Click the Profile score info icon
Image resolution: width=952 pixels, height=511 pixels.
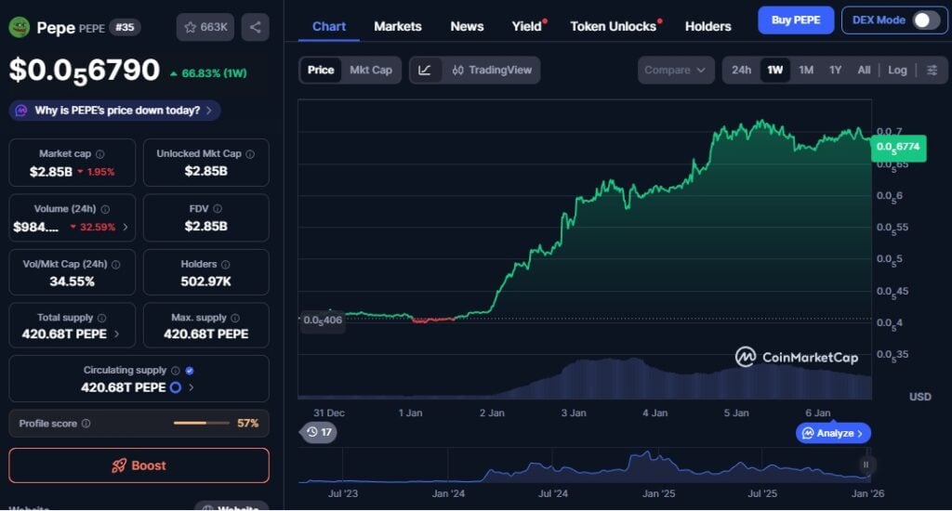pos(86,424)
